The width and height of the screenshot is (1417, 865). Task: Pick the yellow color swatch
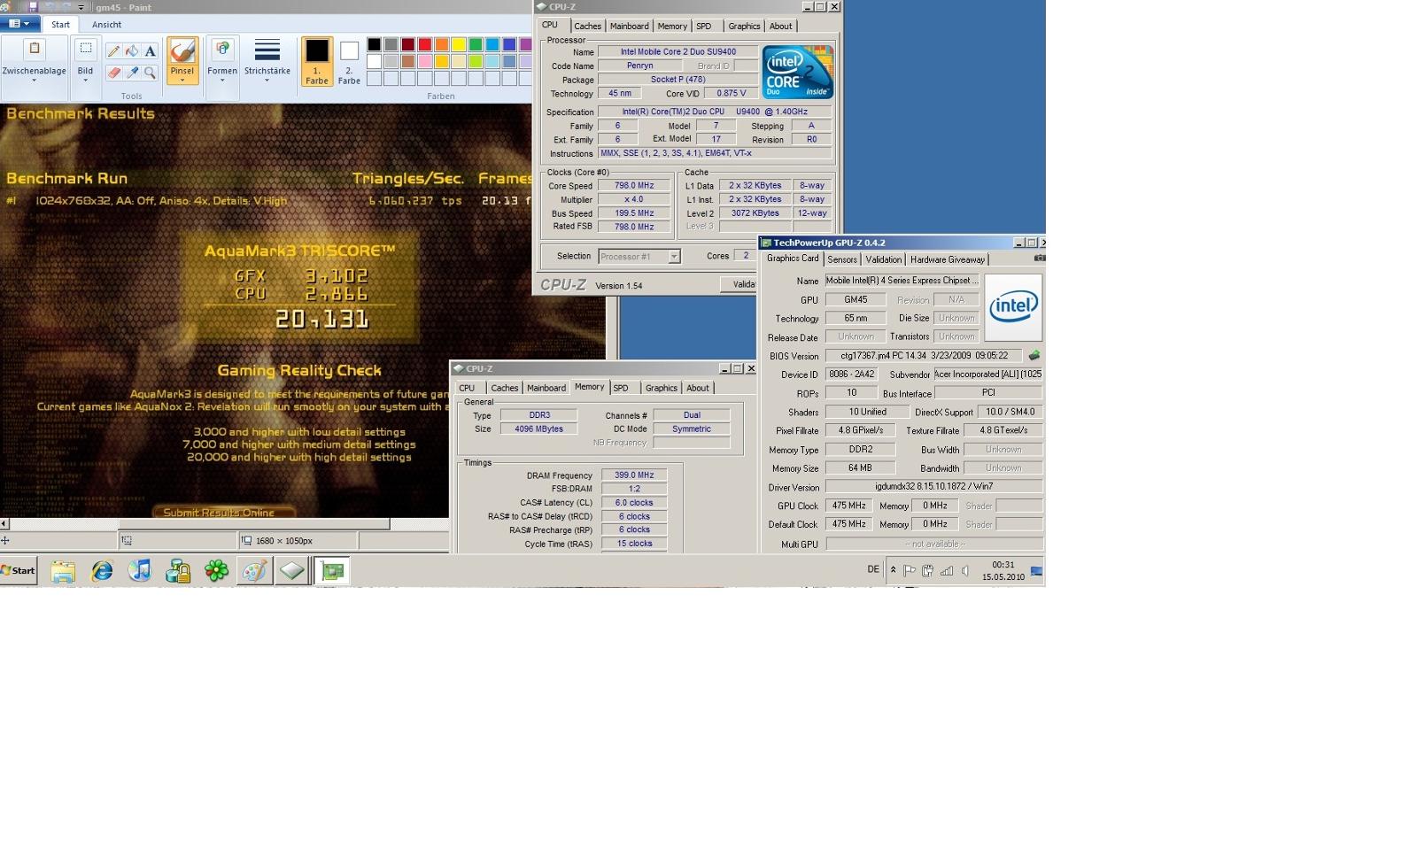459,45
